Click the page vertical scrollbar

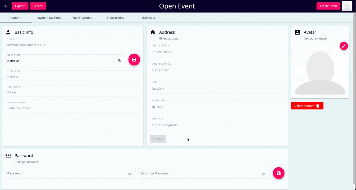point(354,98)
